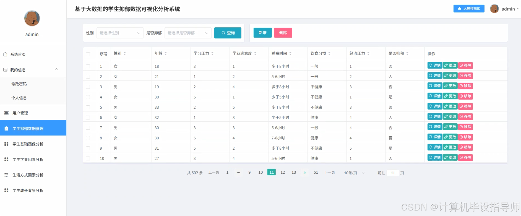
Task: Sort table by 饮食习惯 column arrows
Action: pos(329,53)
